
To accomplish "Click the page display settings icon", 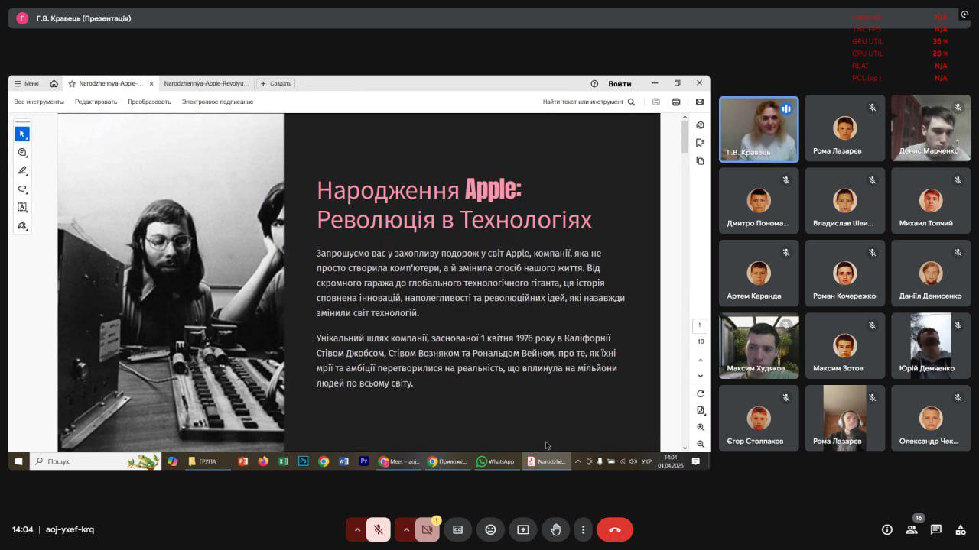I will (701, 410).
